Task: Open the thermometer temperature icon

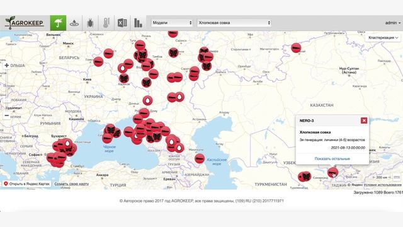Action: 106,23
